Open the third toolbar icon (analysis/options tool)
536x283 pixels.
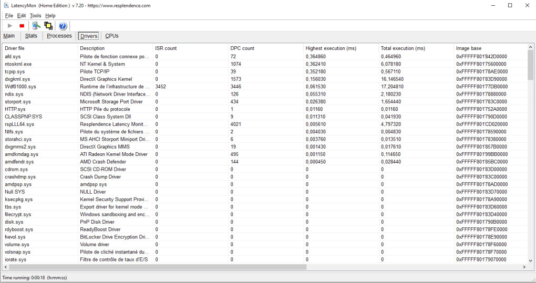[36, 26]
